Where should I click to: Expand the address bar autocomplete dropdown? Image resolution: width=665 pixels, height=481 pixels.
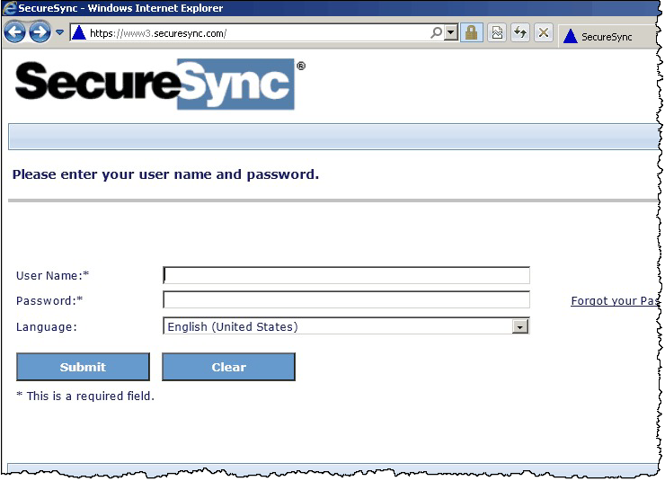click(451, 32)
